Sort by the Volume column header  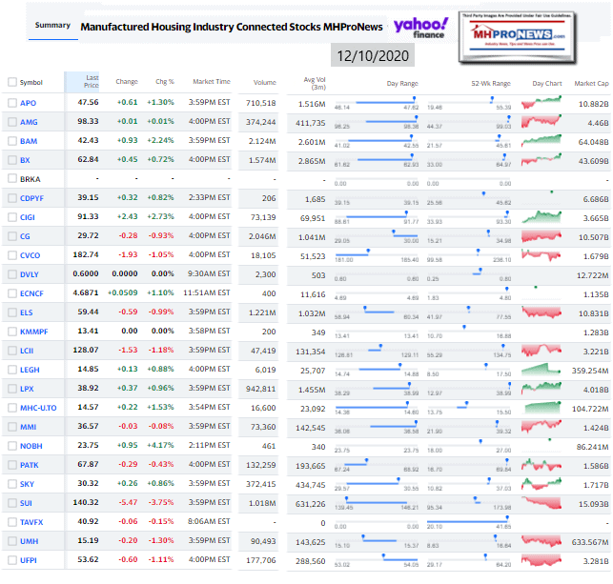(265, 83)
